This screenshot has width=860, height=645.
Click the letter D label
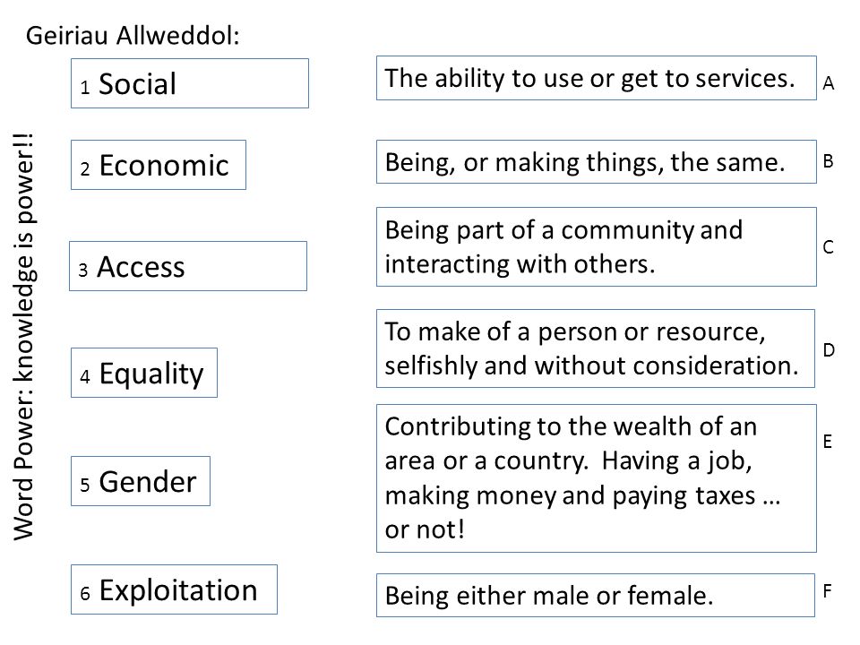click(829, 350)
